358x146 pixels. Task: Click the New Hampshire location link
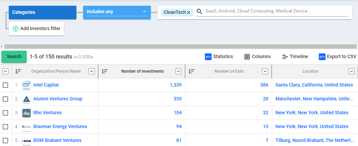319,99
